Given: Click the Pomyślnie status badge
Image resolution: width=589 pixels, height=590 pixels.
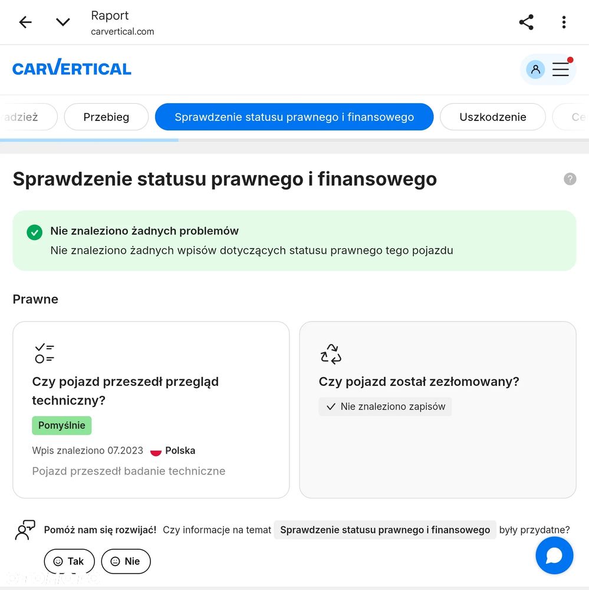Looking at the screenshot, I should coord(62,425).
